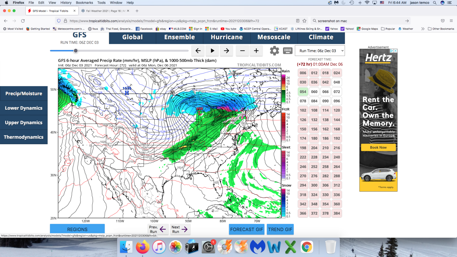Switch to the Lower Dynamics panel
Image resolution: width=457 pixels, height=257 pixels.
coord(23,108)
